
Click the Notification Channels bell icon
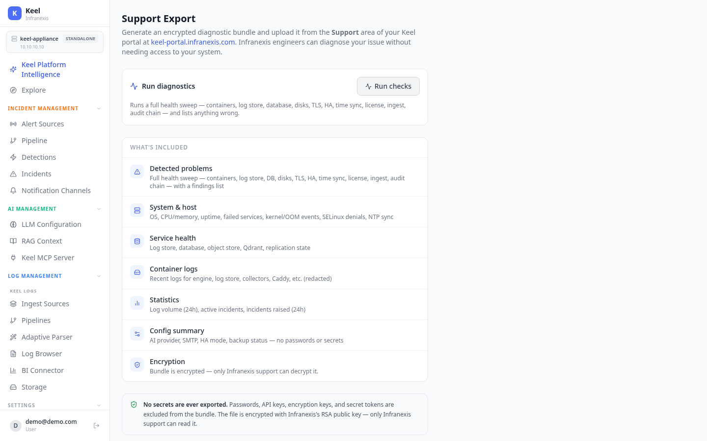coord(13,191)
